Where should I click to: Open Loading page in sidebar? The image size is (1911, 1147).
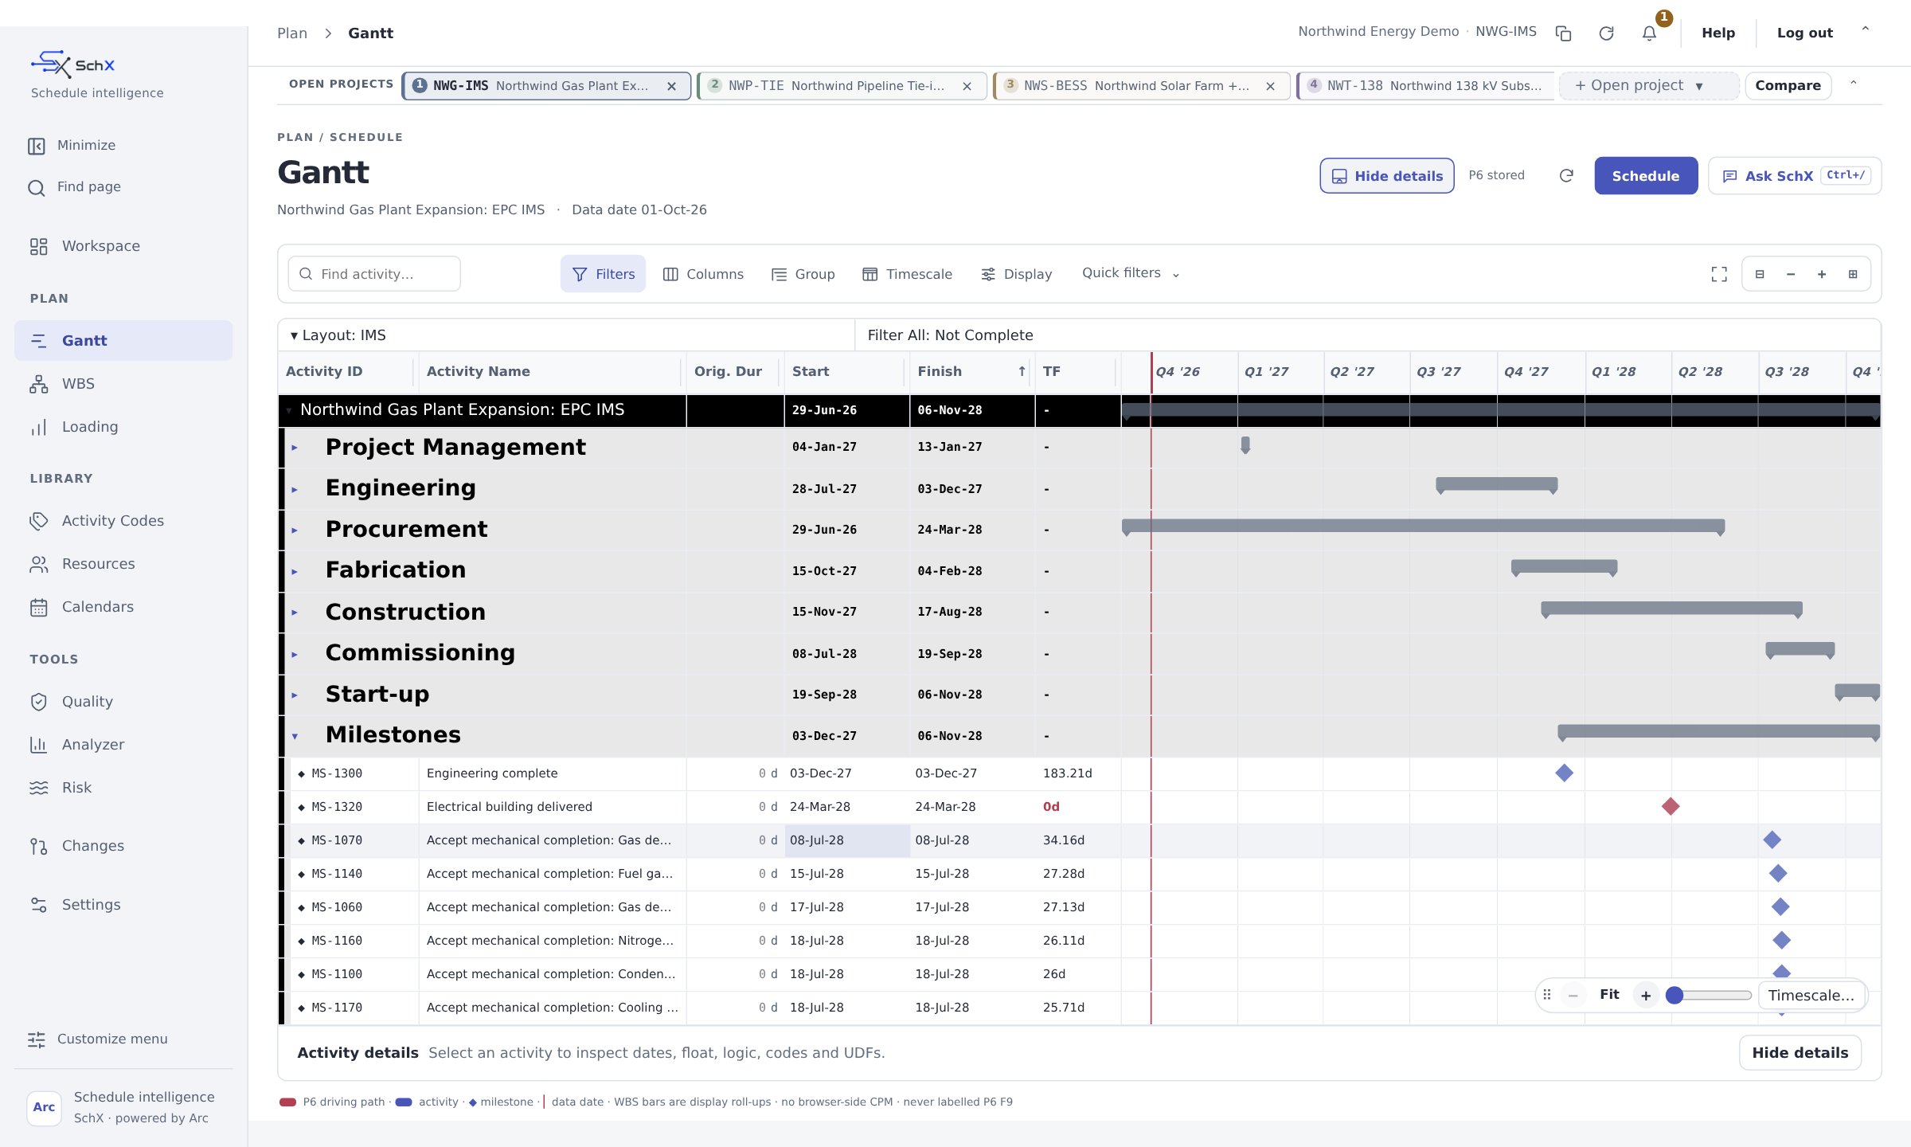click(x=123, y=427)
